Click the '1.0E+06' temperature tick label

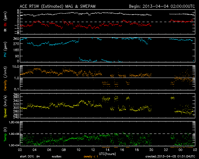tap(14, 122)
